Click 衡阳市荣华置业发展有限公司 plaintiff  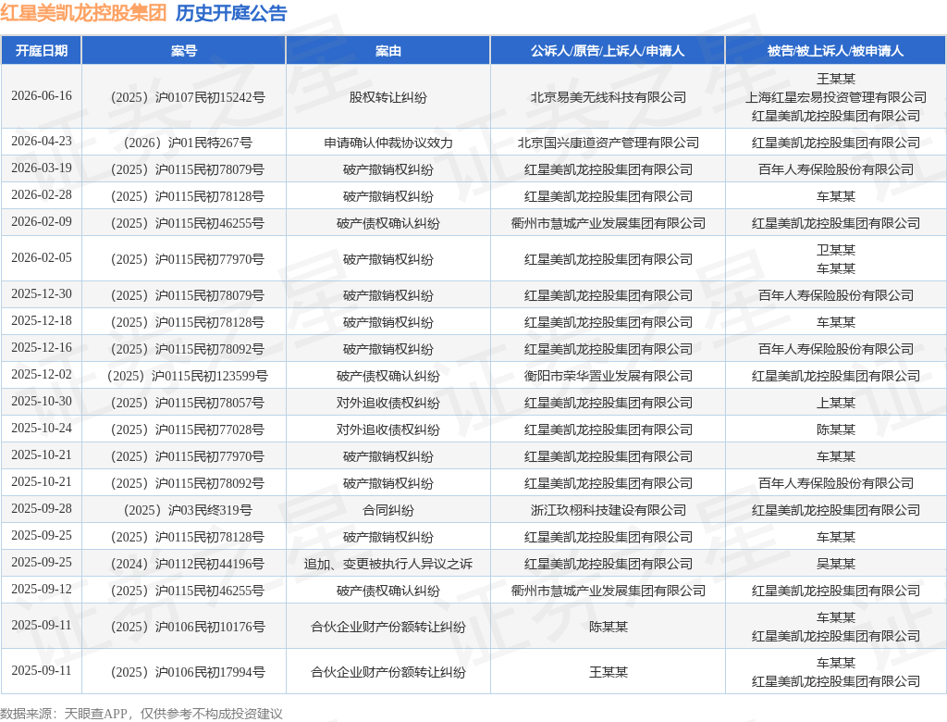[609, 376]
